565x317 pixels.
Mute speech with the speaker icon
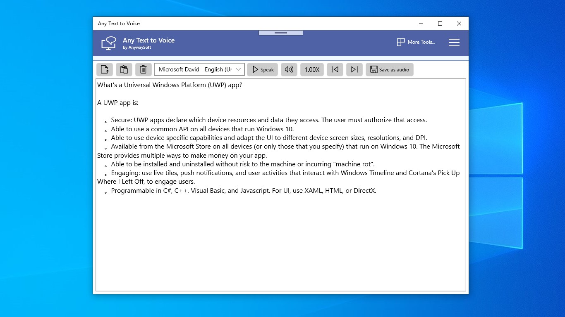[x=289, y=69]
